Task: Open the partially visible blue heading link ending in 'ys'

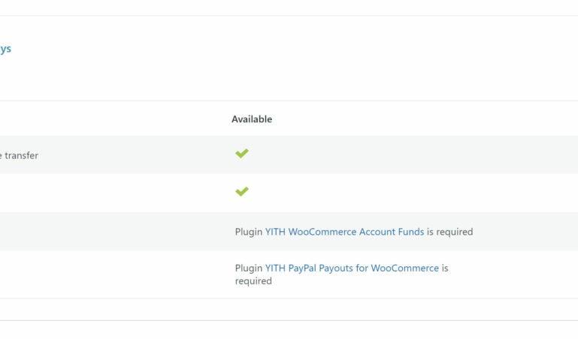Action: coord(5,49)
